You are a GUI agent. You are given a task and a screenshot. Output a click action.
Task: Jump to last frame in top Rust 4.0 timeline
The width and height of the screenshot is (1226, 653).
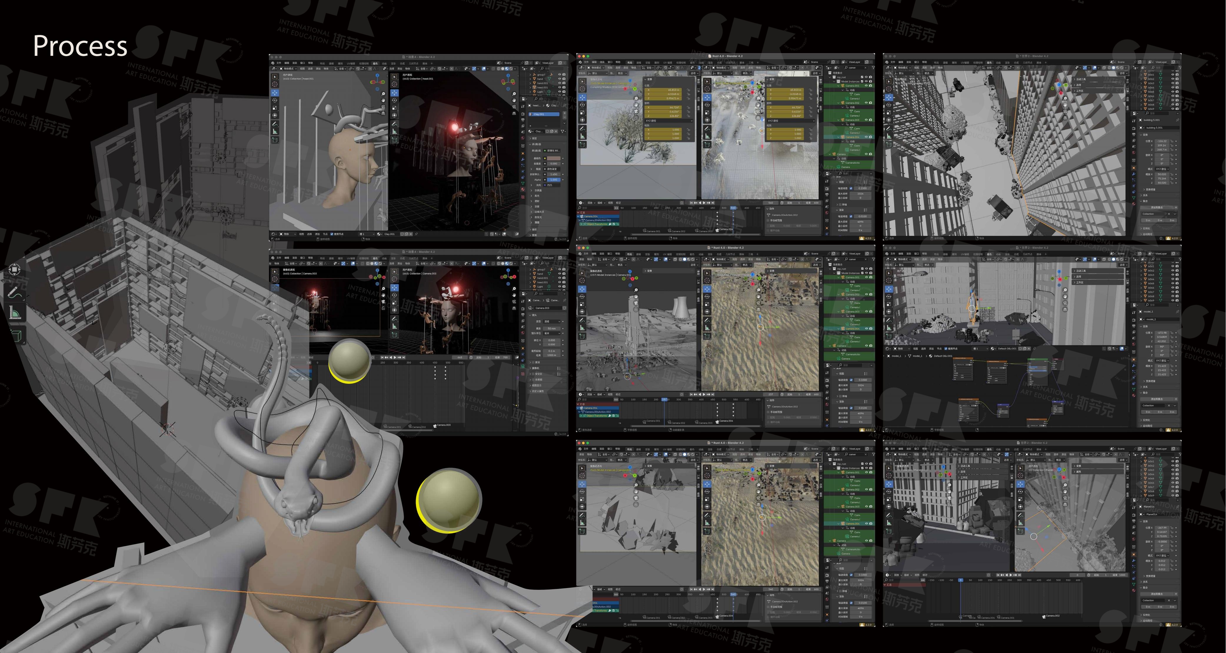(713, 203)
